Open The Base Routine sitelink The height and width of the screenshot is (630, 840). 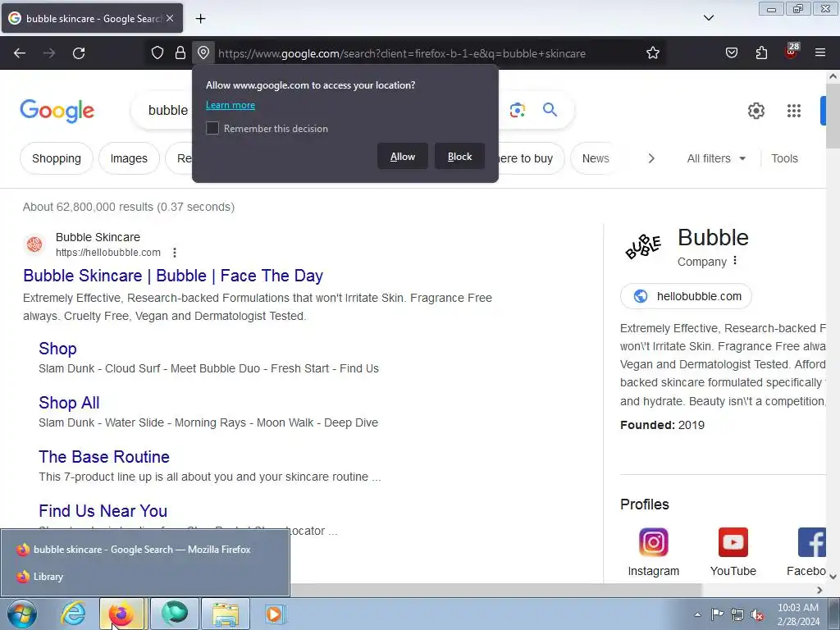(x=104, y=456)
